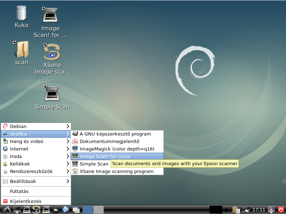Switch to the first blue workspace in pager
286x214 pixels.
click(88, 210)
